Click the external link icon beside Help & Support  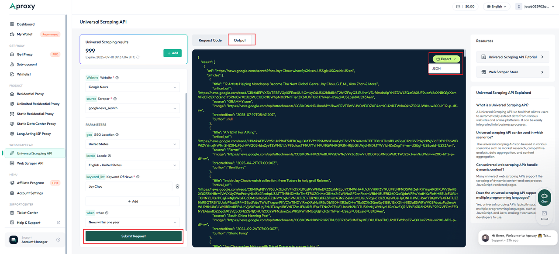coord(59,223)
